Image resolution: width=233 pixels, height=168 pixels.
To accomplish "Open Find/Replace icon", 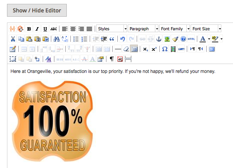I will coord(65,39).
